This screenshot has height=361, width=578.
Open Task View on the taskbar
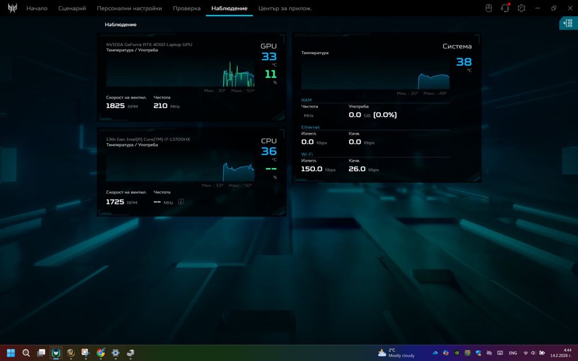click(x=41, y=353)
